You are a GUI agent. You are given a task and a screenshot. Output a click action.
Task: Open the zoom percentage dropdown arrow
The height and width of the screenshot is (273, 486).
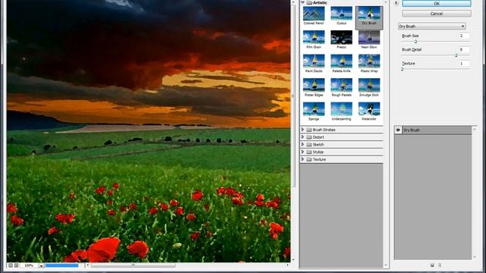click(x=41, y=265)
